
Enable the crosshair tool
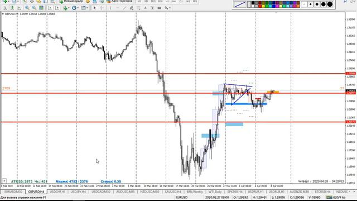coord(102,8)
